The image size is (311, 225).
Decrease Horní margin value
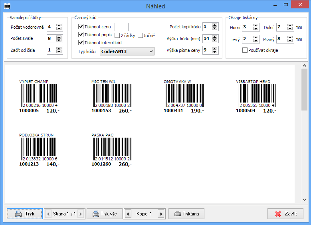(x=256, y=29)
